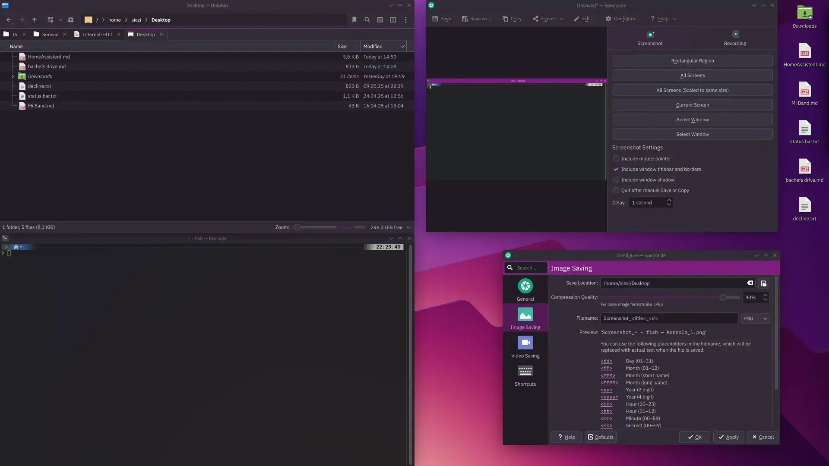Click the Zoom slider in Dolphin status bar
The image size is (829, 466).
[316, 227]
